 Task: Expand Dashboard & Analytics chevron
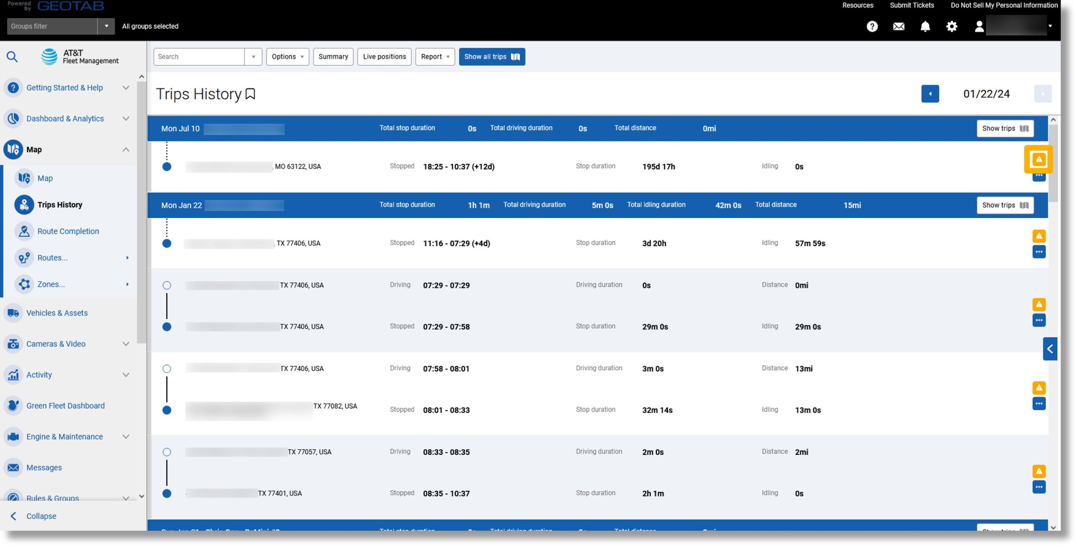[126, 119]
